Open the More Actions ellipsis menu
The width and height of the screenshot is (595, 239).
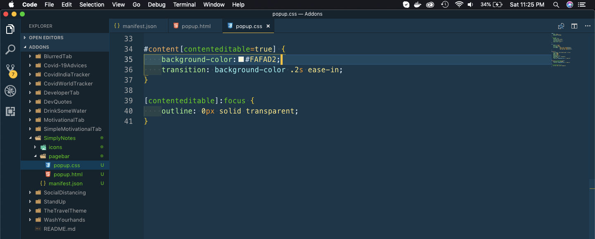click(x=588, y=26)
